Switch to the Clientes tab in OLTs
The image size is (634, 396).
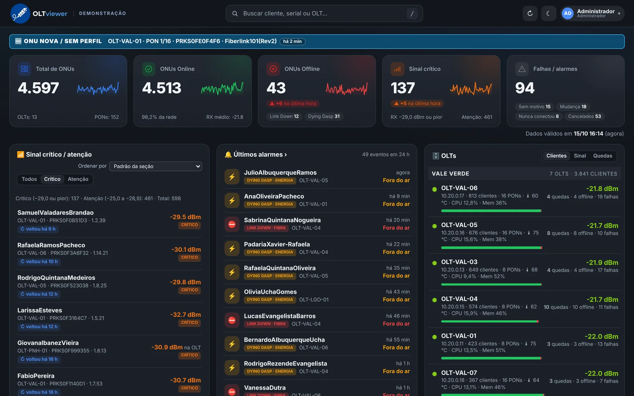tap(556, 156)
